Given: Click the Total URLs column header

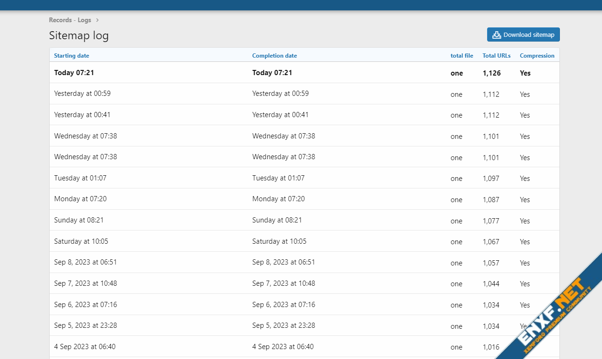Looking at the screenshot, I should pyautogui.click(x=496, y=56).
